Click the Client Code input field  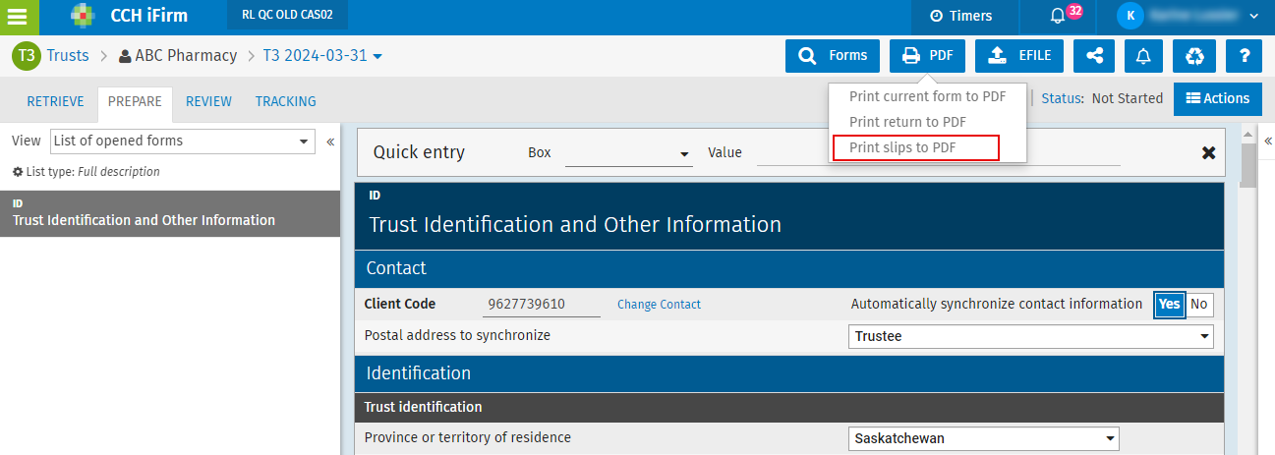(541, 305)
